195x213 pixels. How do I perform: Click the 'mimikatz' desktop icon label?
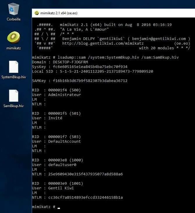point(14,48)
